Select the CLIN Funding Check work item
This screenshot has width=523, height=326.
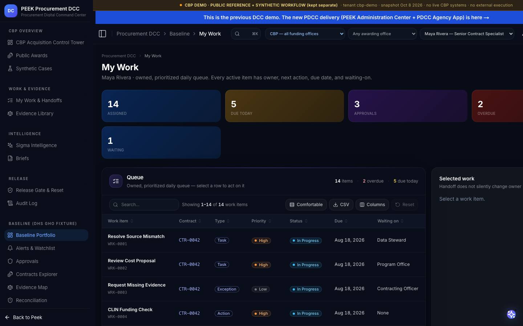pos(264,313)
